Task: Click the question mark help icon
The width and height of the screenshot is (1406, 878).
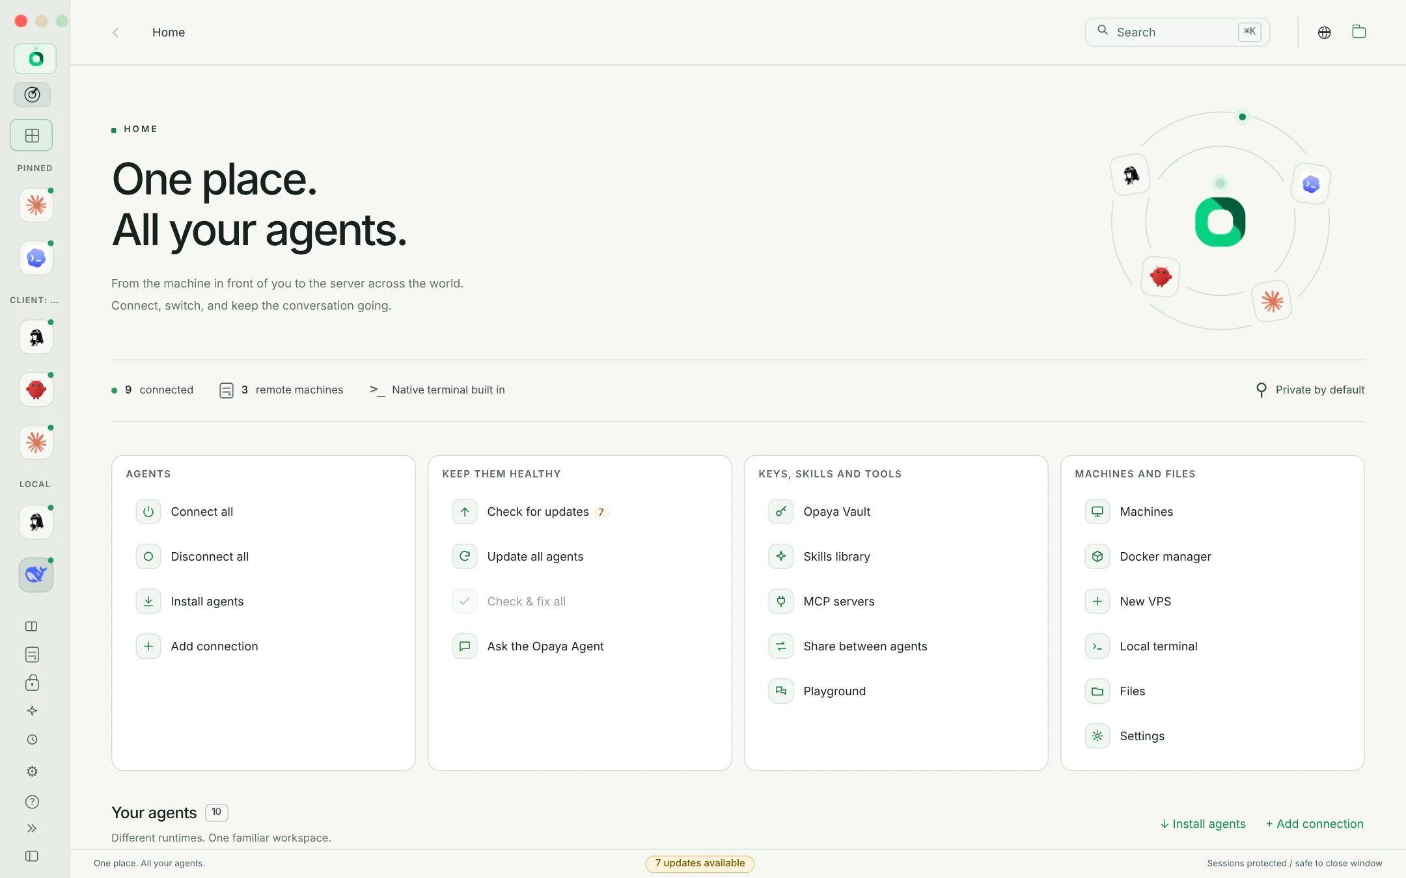Action: (x=32, y=802)
